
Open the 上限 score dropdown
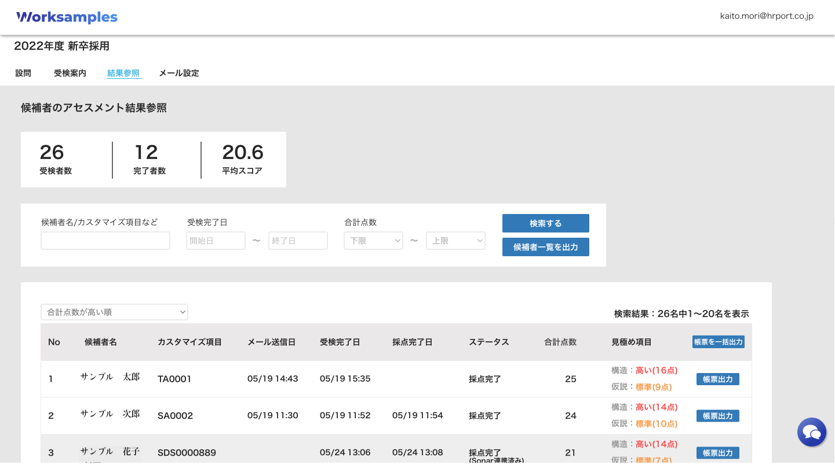tap(455, 241)
